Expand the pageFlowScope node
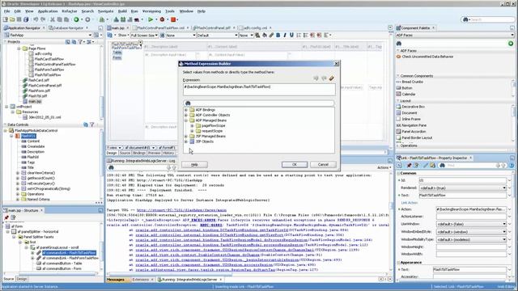Image resolution: width=518 pixels, height=291 pixels. point(193,126)
